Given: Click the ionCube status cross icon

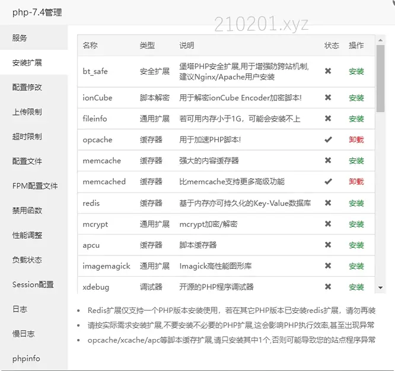Looking at the screenshot, I should [328, 97].
